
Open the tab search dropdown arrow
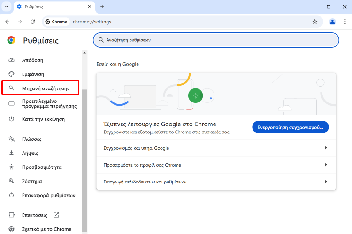pos(7,7)
